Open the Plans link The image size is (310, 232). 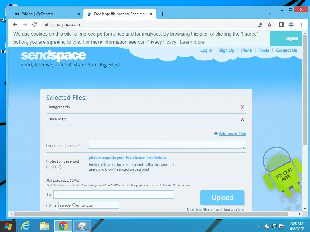tap(246, 50)
